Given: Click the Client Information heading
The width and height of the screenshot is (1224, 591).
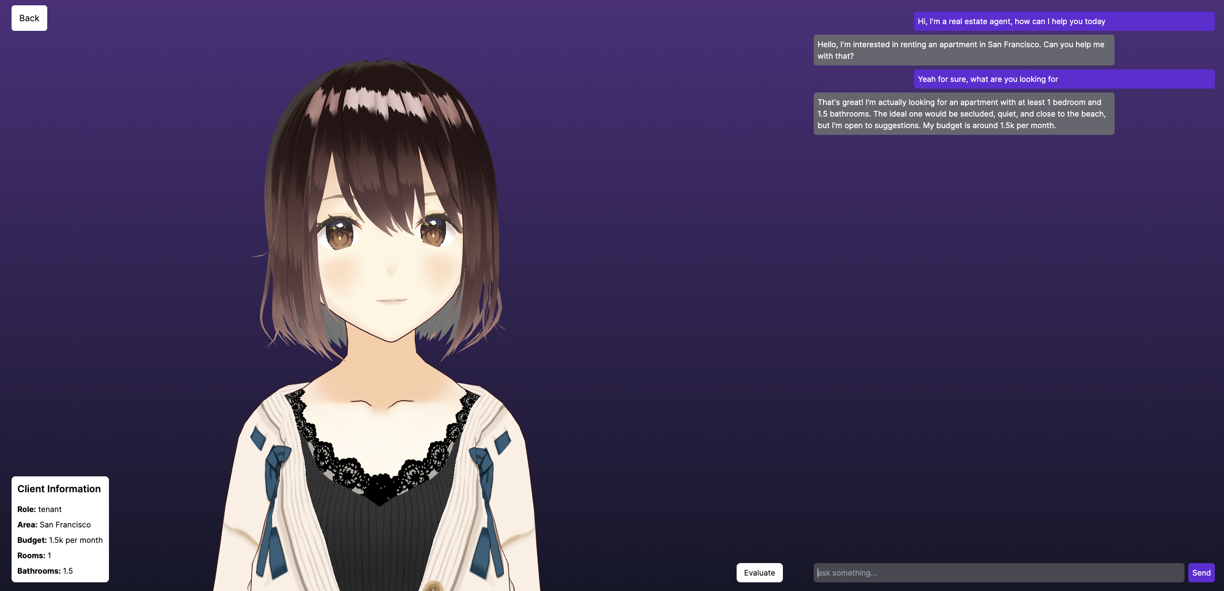Looking at the screenshot, I should 59,489.
